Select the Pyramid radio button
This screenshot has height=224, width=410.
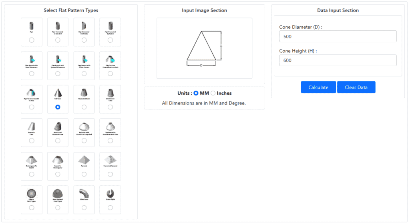(84, 174)
